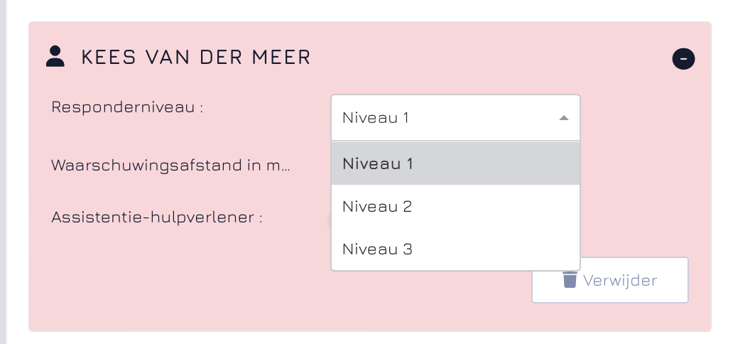Click the selected Niveau 1 text in the combo box

(x=376, y=118)
